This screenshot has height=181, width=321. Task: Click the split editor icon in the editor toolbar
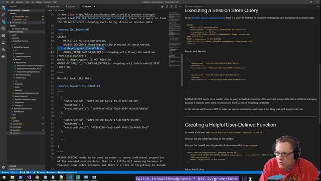(176, 7)
